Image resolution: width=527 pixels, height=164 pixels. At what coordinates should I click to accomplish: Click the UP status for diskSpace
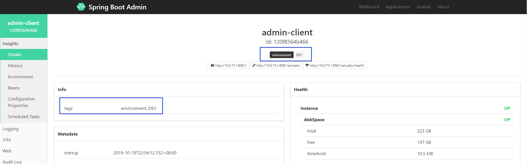click(x=507, y=119)
